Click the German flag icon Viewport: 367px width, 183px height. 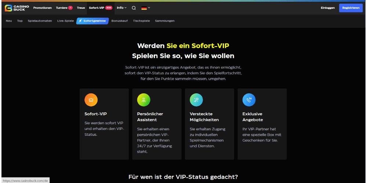[144, 8]
